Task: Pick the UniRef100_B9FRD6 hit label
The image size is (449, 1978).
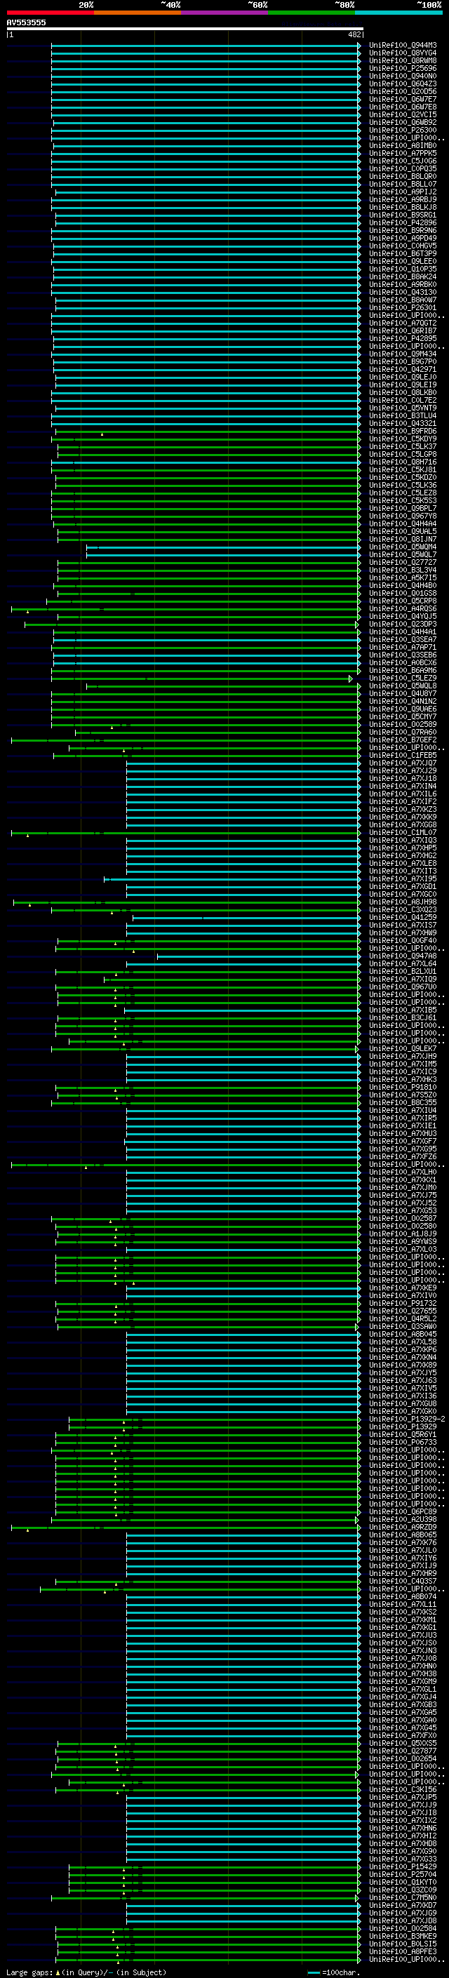Action: (403, 431)
